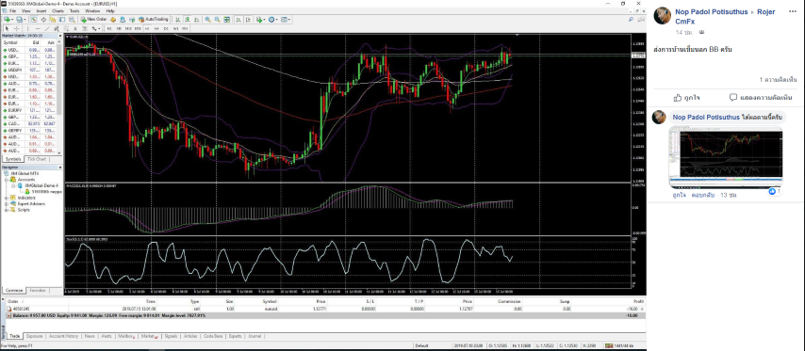805x351 pixels.
Task: Open the Journal tab in Terminal
Action: click(255, 336)
